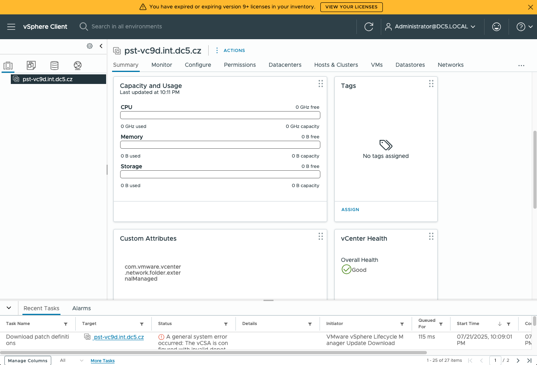
Task: Switch to Networking inventory view
Action: [x=78, y=66]
